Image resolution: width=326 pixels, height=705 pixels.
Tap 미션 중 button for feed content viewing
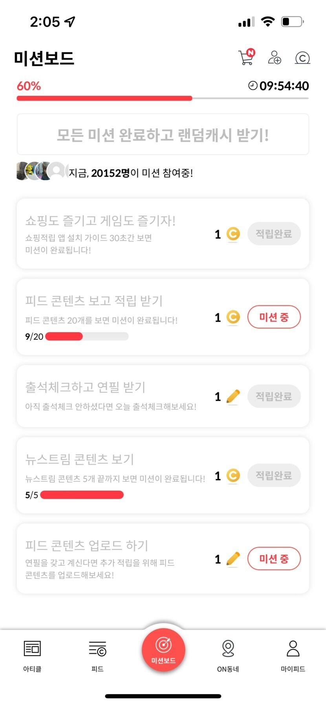[274, 317]
